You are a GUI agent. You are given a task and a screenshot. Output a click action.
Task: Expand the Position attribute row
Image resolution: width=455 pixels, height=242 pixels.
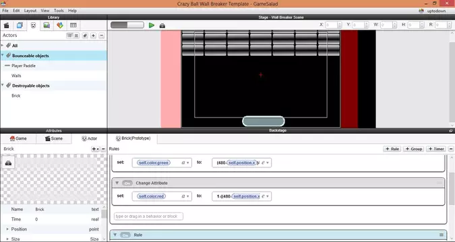click(7, 229)
